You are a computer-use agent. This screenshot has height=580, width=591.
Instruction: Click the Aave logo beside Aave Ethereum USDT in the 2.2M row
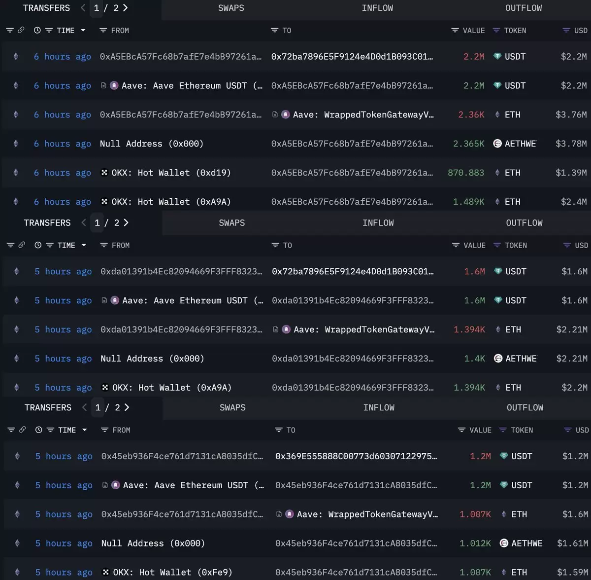coord(114,85)
